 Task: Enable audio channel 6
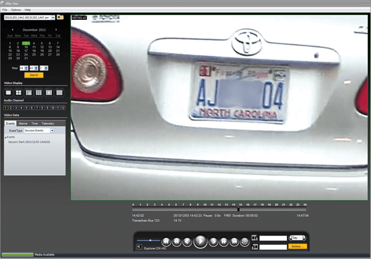32,108
